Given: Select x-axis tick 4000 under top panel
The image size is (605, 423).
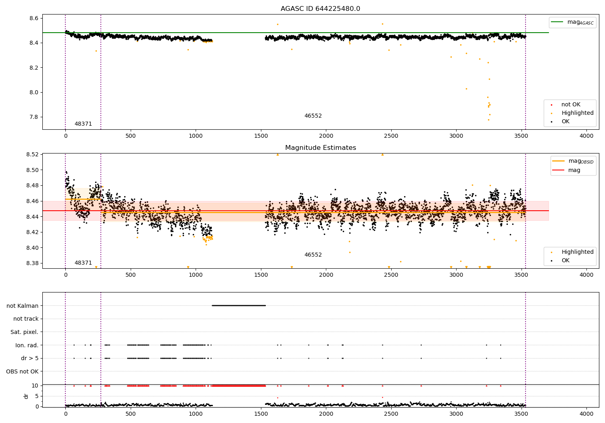Looking at the screenshot, I should pos(586,136).
